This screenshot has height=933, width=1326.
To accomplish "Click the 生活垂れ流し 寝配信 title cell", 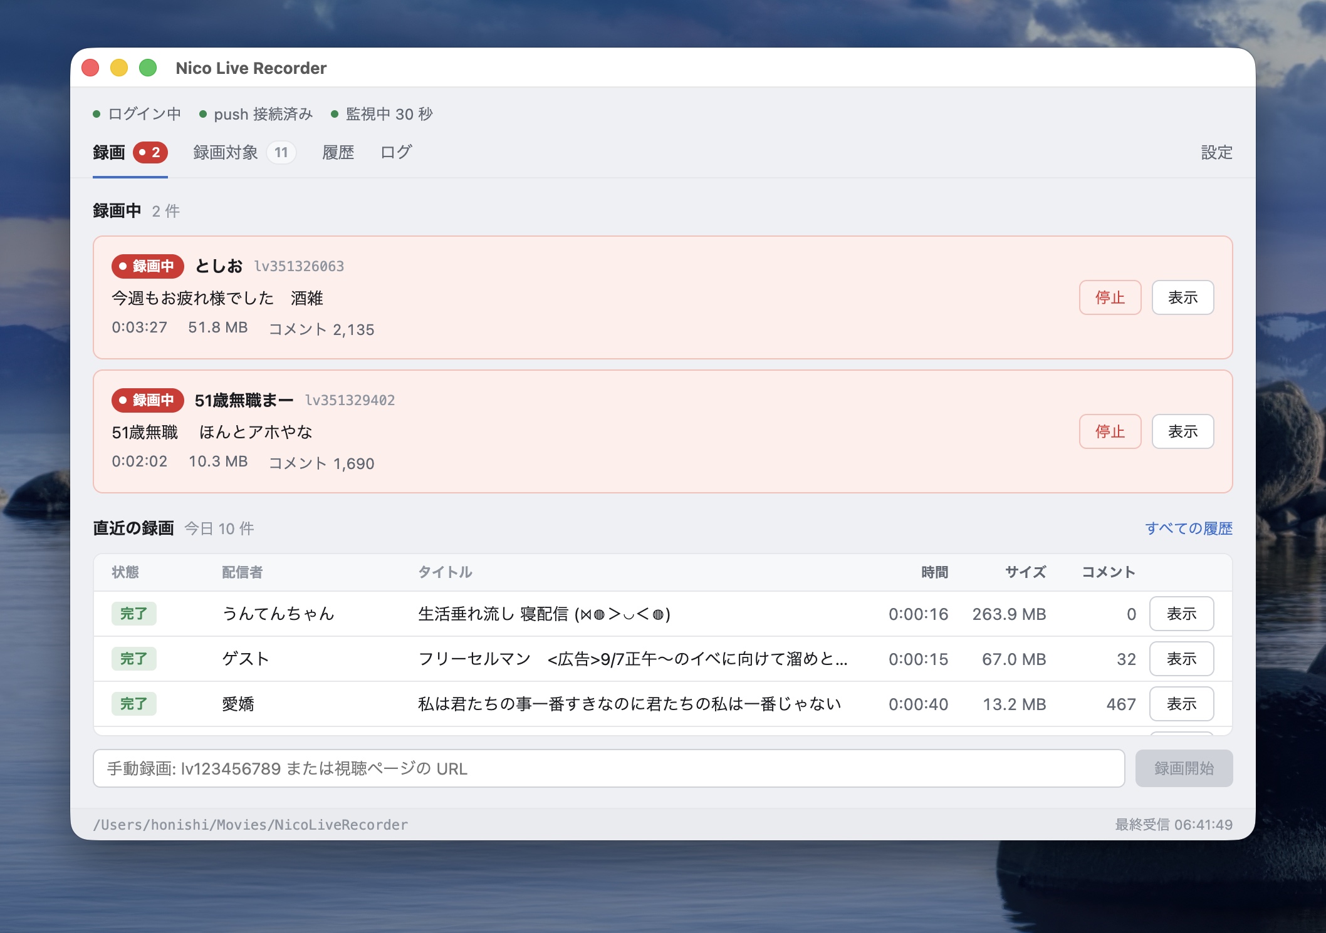I will [x=544, y=614].
